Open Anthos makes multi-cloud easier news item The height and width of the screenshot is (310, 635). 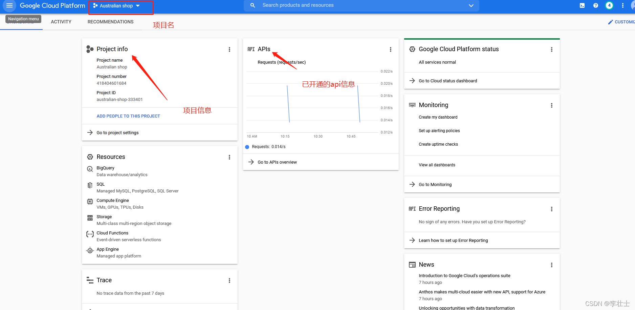(482, 292)
